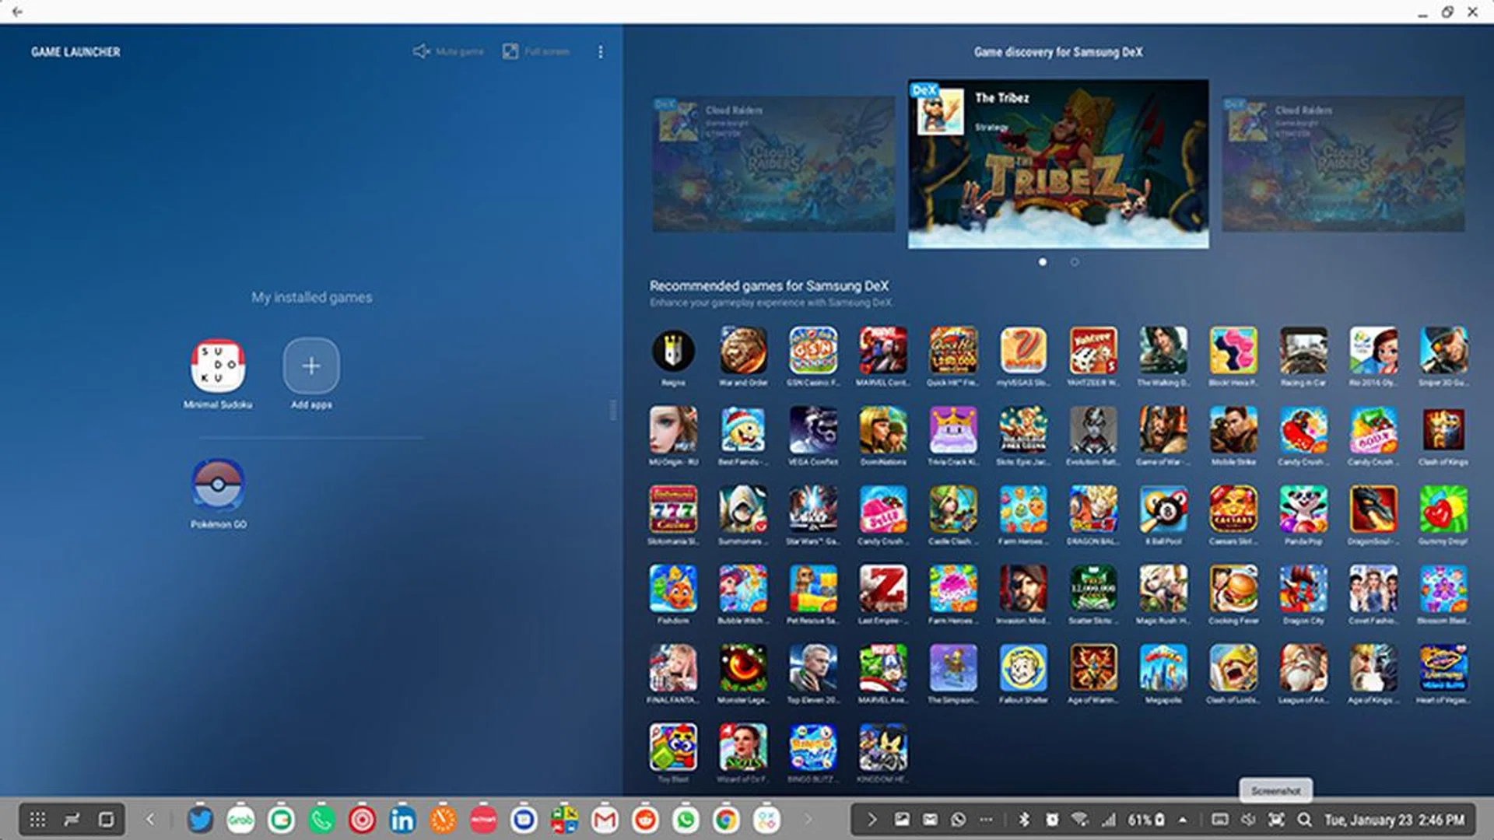Click the Add apps plus button
1494x840 pixels.
[311, 366]
